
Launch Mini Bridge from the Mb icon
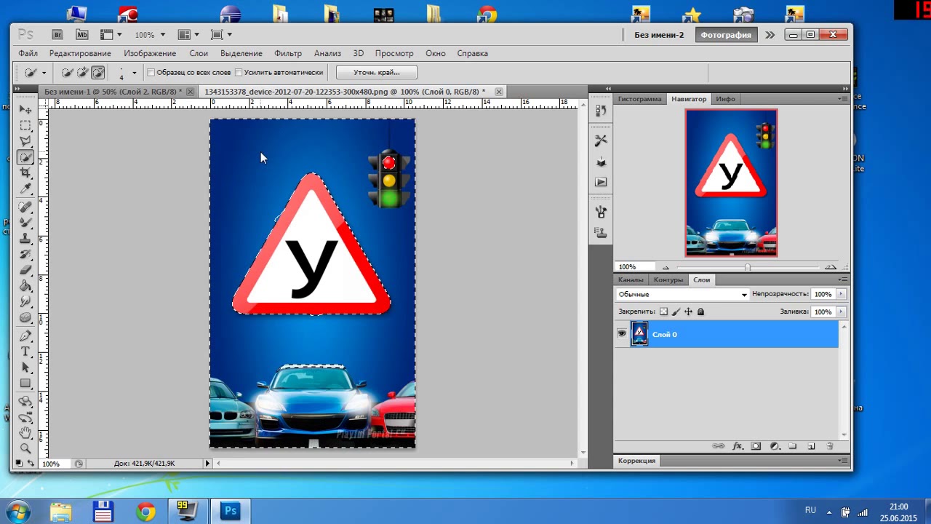click(x=81, y=34)
